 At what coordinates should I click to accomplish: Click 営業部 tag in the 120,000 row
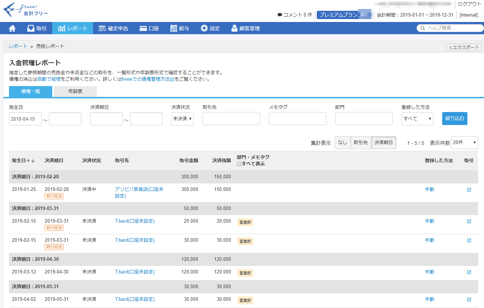tap(245, 273)
